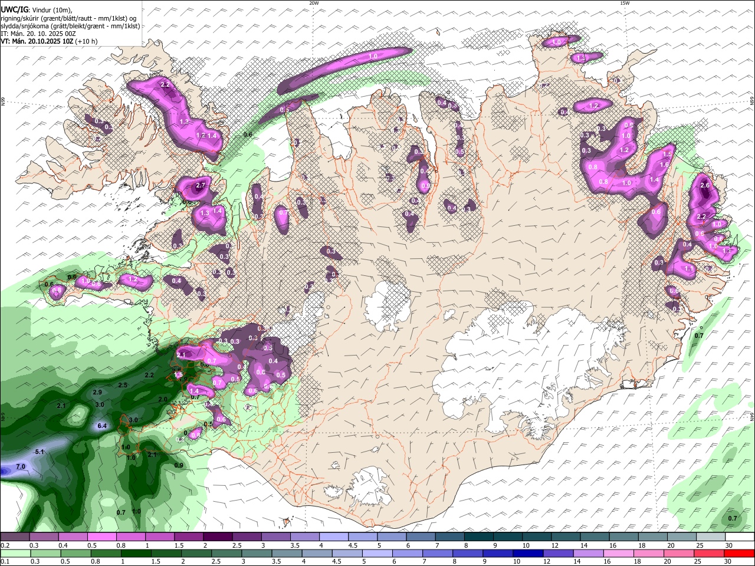Viewport: 755px width, 566px height.
Task: Pick upper scale swatch between 2 and 2.5
Action: [x=216, y=537]
